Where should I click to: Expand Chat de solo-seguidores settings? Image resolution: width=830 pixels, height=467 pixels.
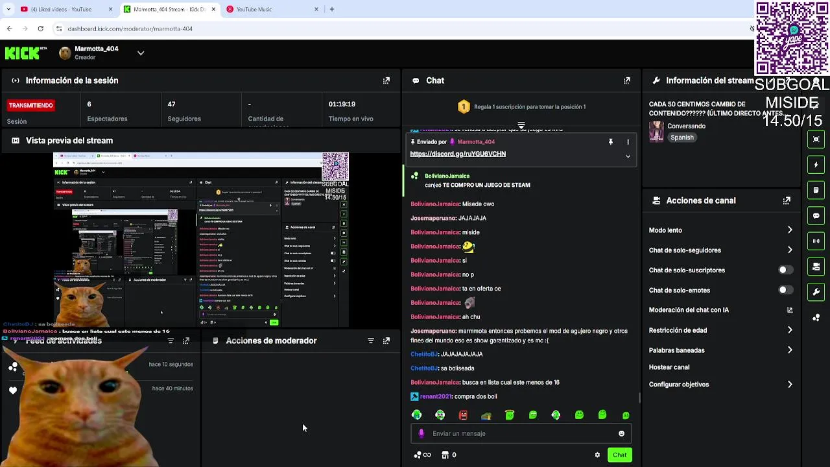[x=790, y=250]
